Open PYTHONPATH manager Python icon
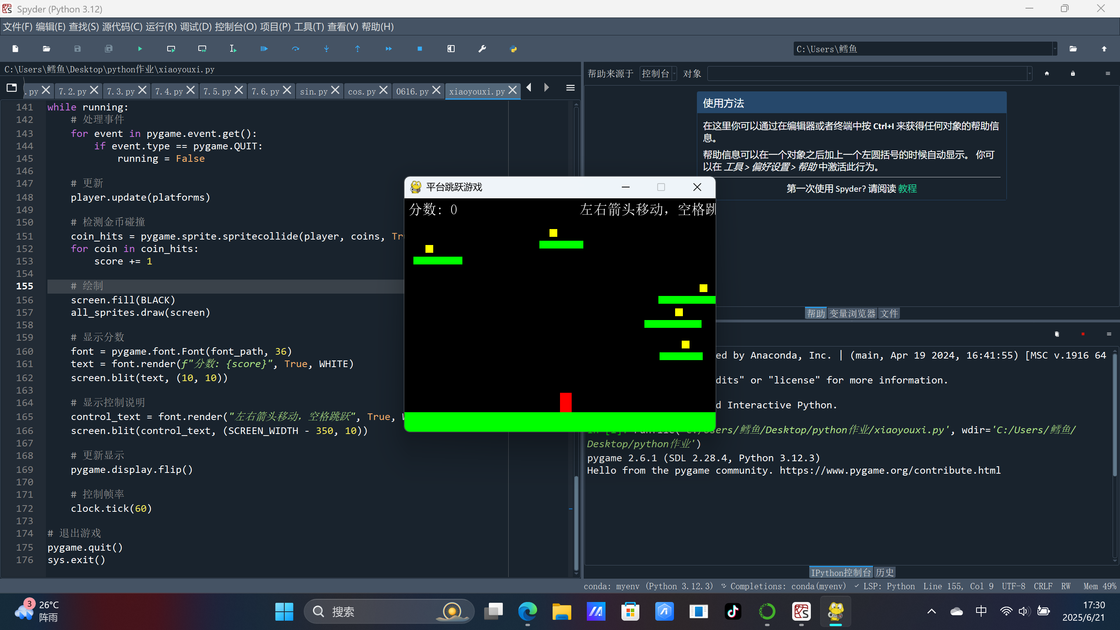Screen dimensions: 1120x630 click(513, 49)
